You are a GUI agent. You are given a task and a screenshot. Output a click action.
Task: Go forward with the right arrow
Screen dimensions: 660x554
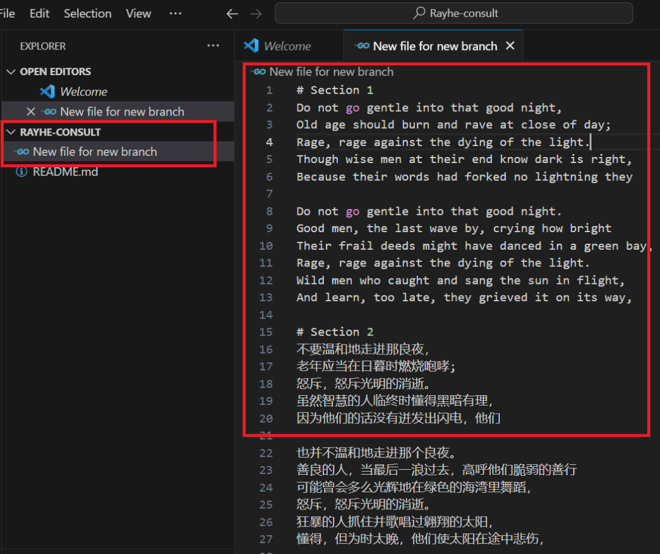click(x=255, y=14)
